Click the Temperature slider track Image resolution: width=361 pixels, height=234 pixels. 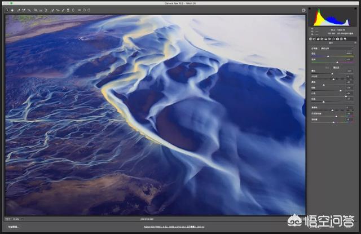333,56
